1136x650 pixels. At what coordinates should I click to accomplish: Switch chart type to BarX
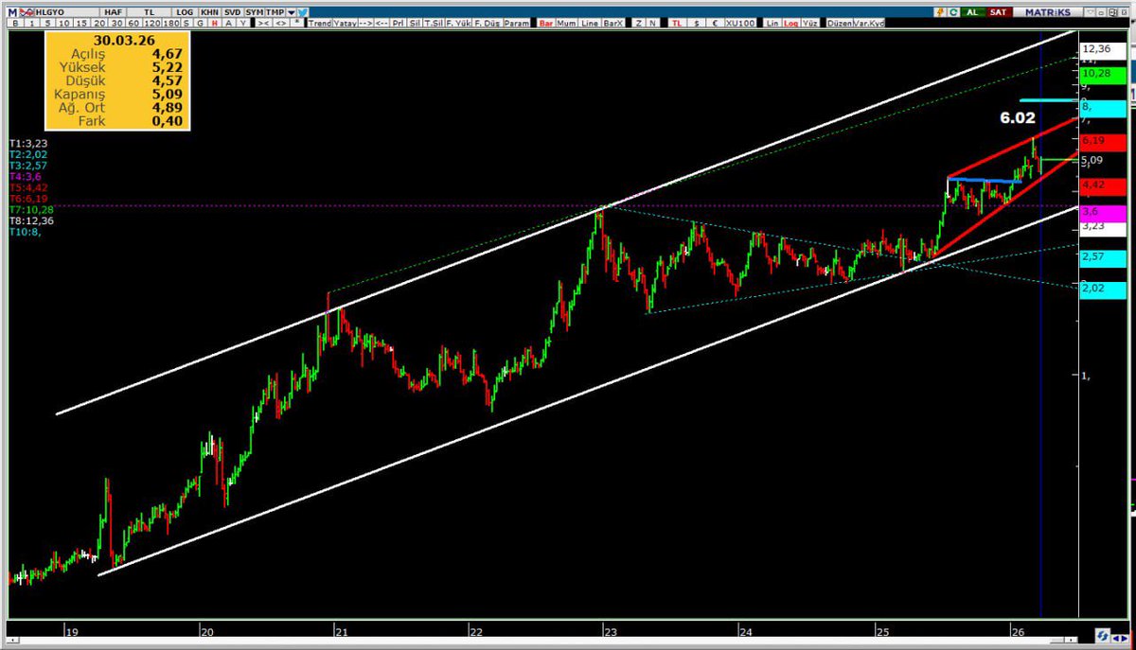coord(613,23)
